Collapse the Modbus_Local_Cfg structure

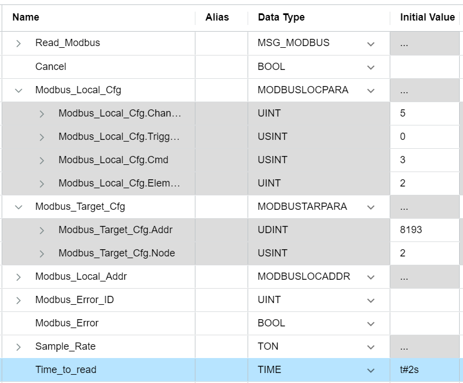coord(18,90)
